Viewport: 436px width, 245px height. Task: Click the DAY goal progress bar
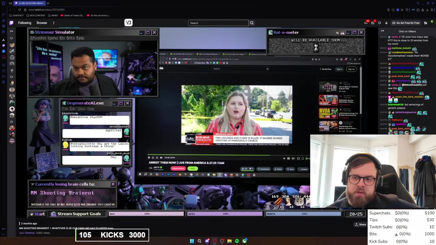[x=146, y=214]
